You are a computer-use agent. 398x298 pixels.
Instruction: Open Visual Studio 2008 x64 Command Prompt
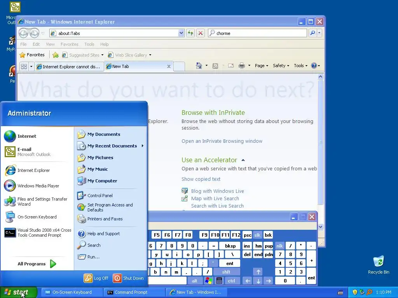click(38, 233)
